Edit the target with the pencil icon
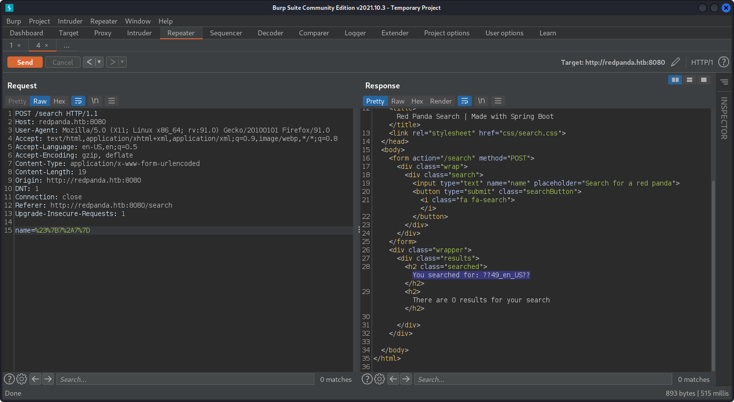 click(x=676, y=62)
